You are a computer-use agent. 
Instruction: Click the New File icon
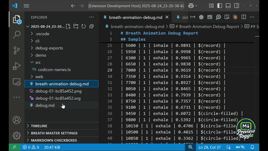68,26
